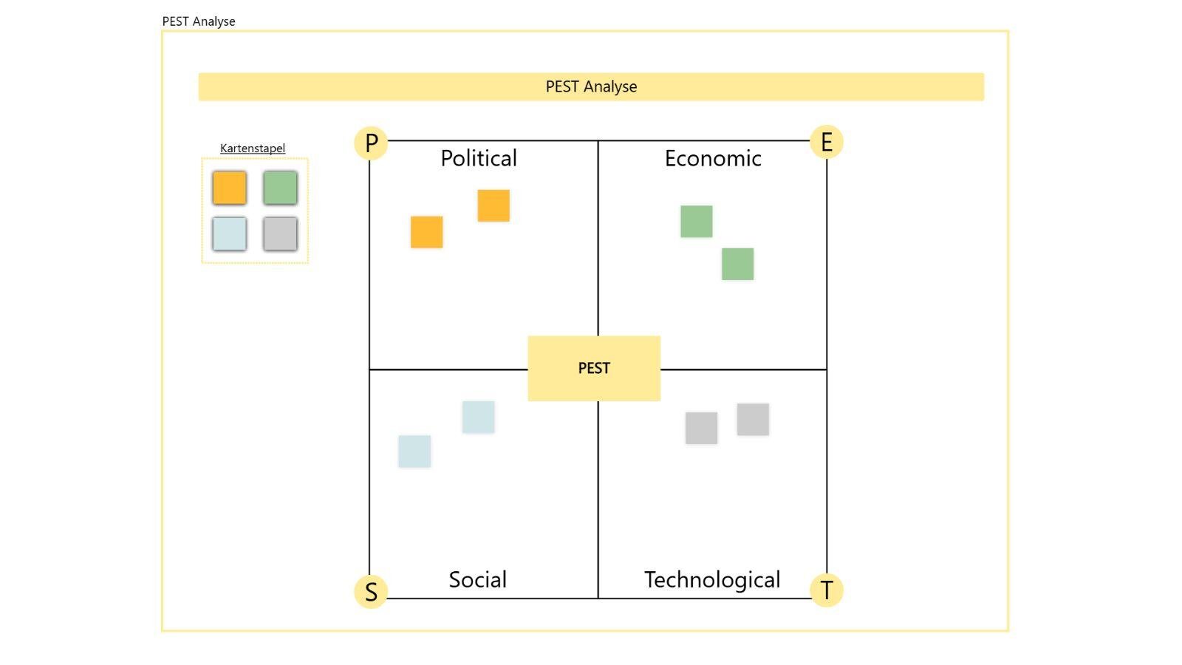Image resolution: width=1182 pixels, height=665 pixels.
Task: Select the upper orange note in Political
Action: pyautogui.click(x=493, y=205)
